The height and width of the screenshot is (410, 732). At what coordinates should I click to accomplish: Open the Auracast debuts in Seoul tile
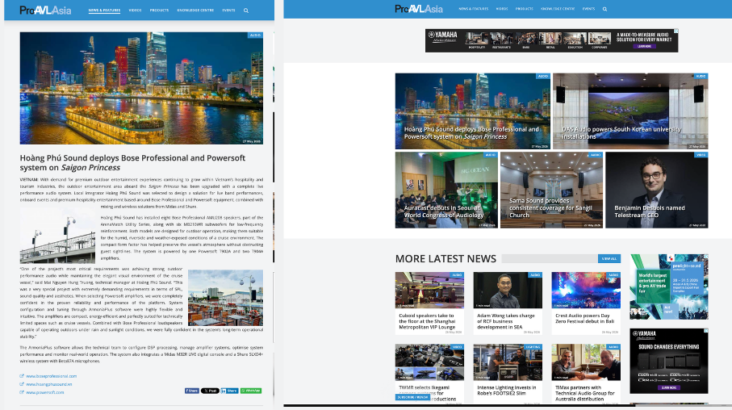(446, 190)
